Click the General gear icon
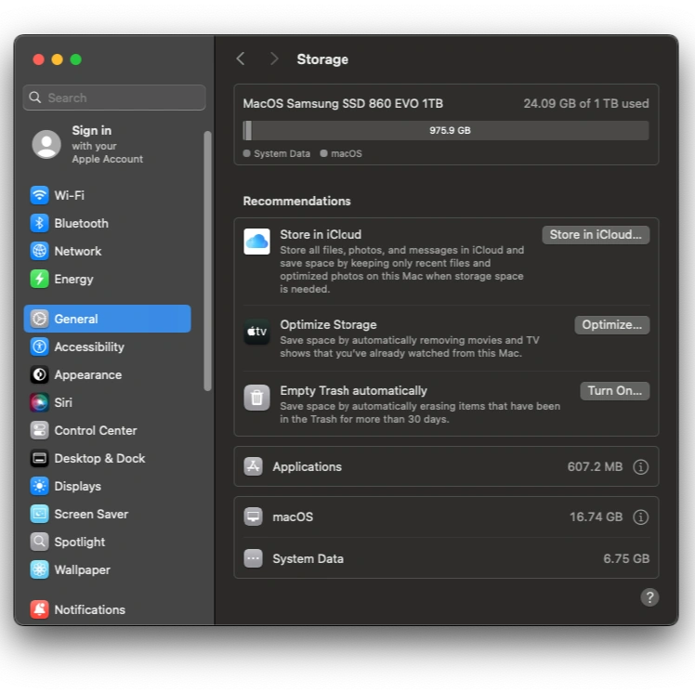This screenshot has width=695, height=693. click(x=39, y=319)
